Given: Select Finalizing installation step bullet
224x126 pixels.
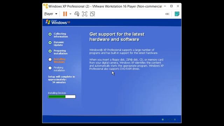Looking at the screenshot, I should click(50, 68).
